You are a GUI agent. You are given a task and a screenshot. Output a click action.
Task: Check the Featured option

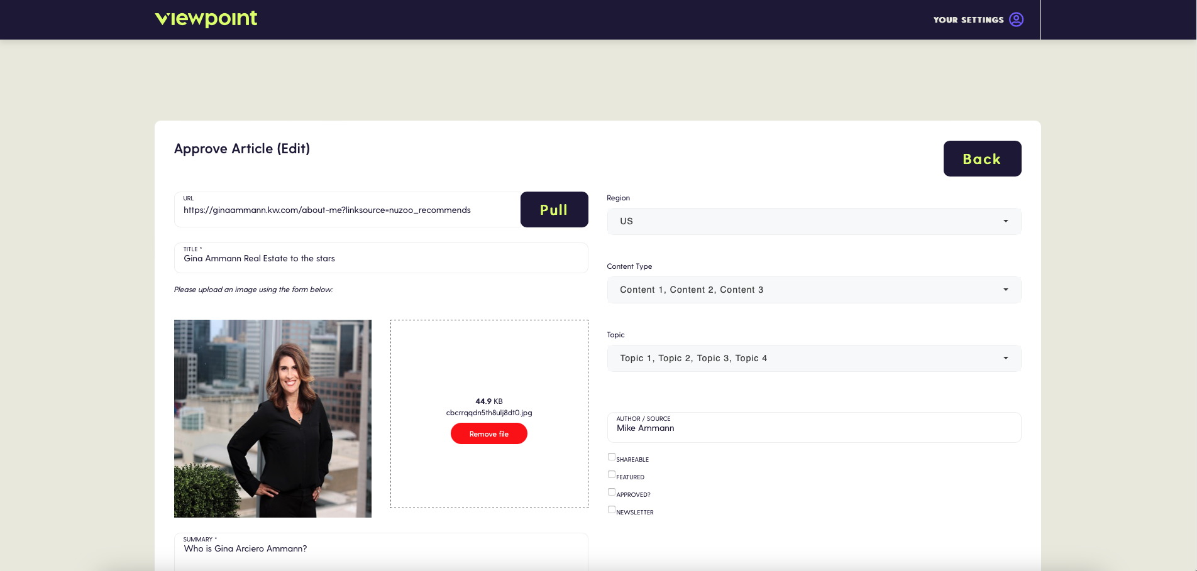pos(612,474)
